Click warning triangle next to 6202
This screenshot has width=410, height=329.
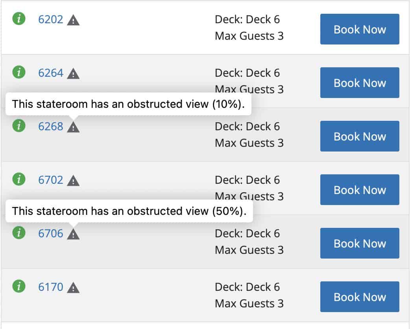[x=73, y=20]
